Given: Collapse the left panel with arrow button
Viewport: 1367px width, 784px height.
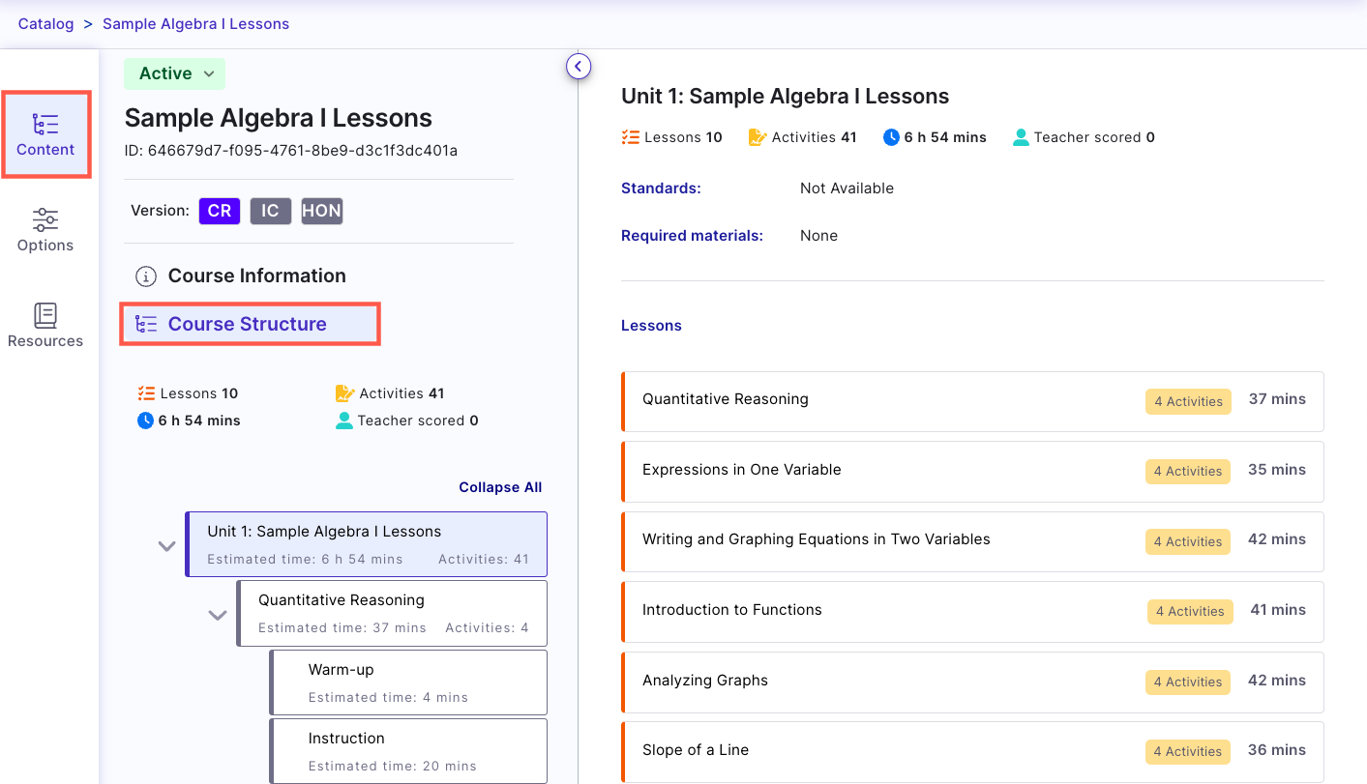Looking at the screenshot, I should pos(578,66).
